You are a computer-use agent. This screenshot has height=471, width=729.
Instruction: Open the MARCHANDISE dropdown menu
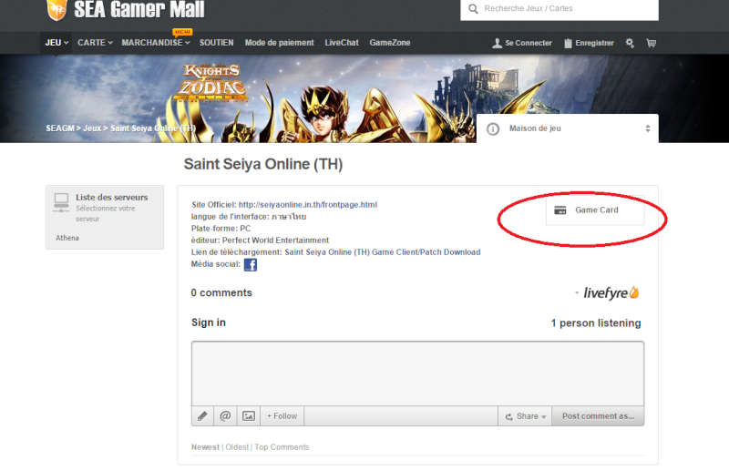tap(155, 43)
